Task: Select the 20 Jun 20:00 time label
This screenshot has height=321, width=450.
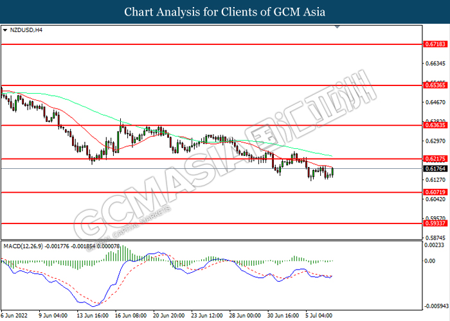Action: pos(168,316)
